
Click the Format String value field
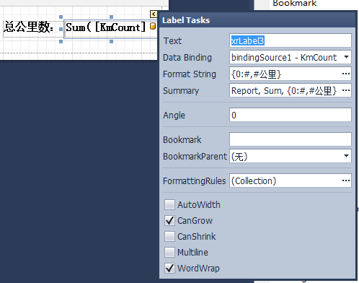(x=285, y=74)
